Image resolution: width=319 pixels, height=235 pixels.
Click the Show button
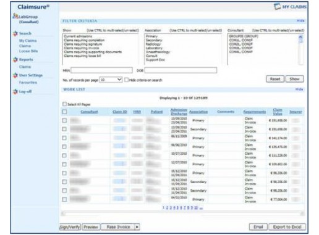(x=294, y=79)
